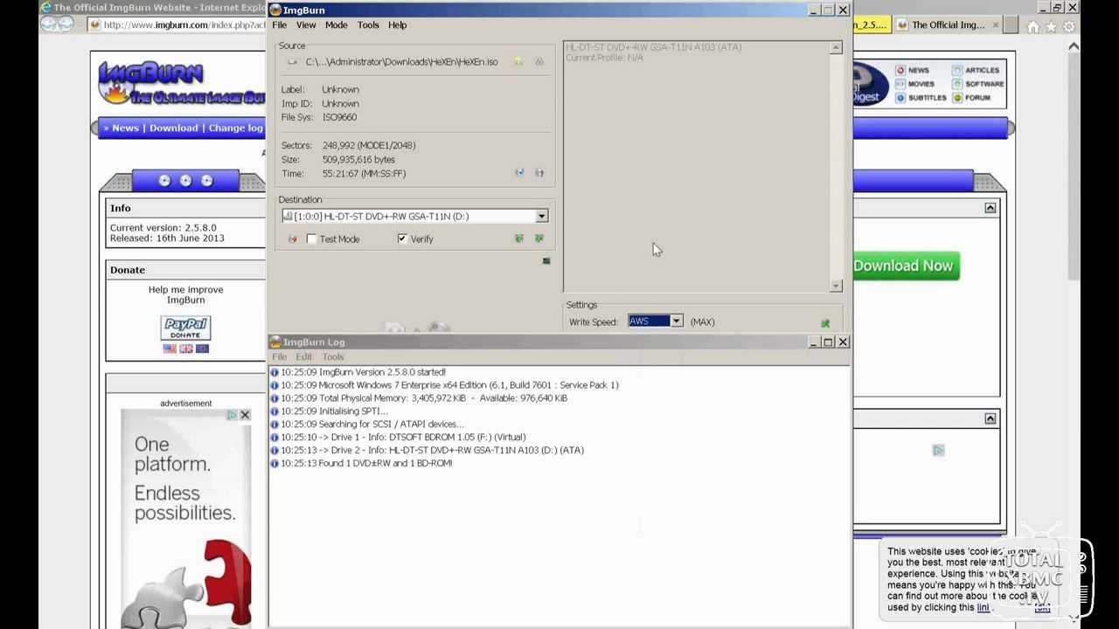
Task: Click the first disc icon beside Time
Action: pos(519,173)
